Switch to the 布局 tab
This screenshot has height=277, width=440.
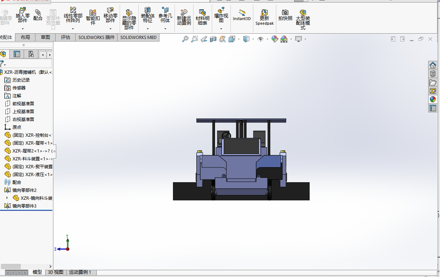pyautogui.click(x=25, y=37)
